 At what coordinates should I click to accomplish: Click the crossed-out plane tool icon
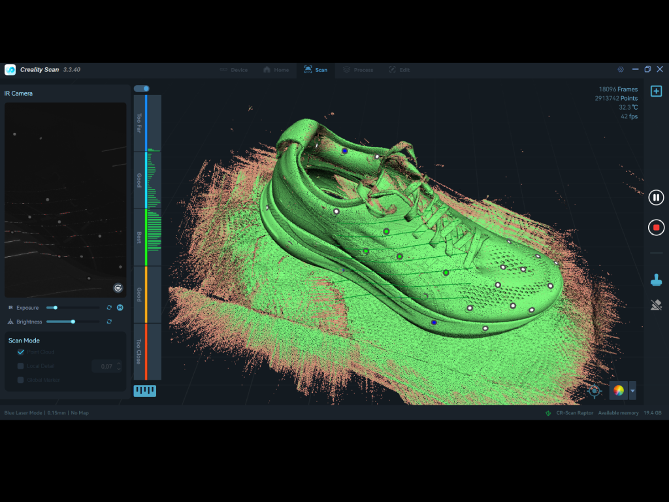coord(656,305)
